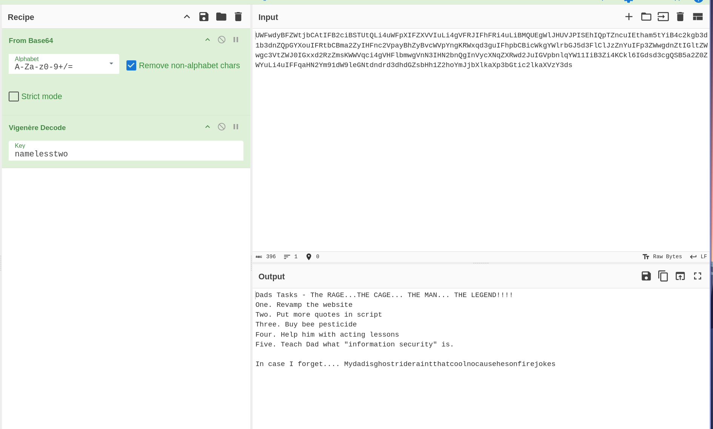This screenshot has height=429, width=713.
Task: Click the input character count 396
Action: coord(266,257)
